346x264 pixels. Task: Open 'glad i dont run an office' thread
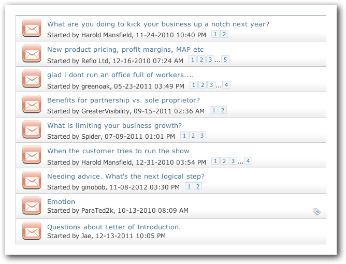pyautogui.click(x=121, y=75)
